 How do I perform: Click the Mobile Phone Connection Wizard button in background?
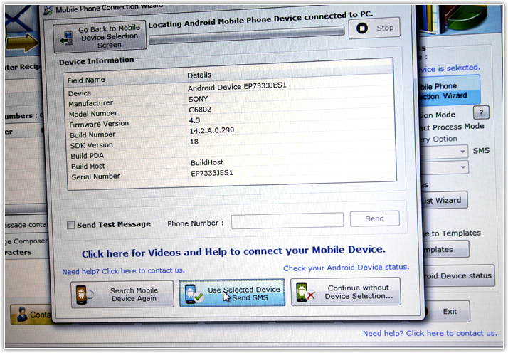[449, 90]
